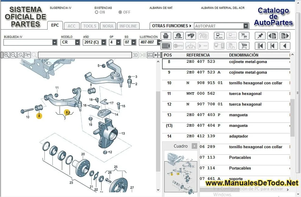The image size is (301, 197).
Task: Go to previous document page icon
Action: (272, 36)
